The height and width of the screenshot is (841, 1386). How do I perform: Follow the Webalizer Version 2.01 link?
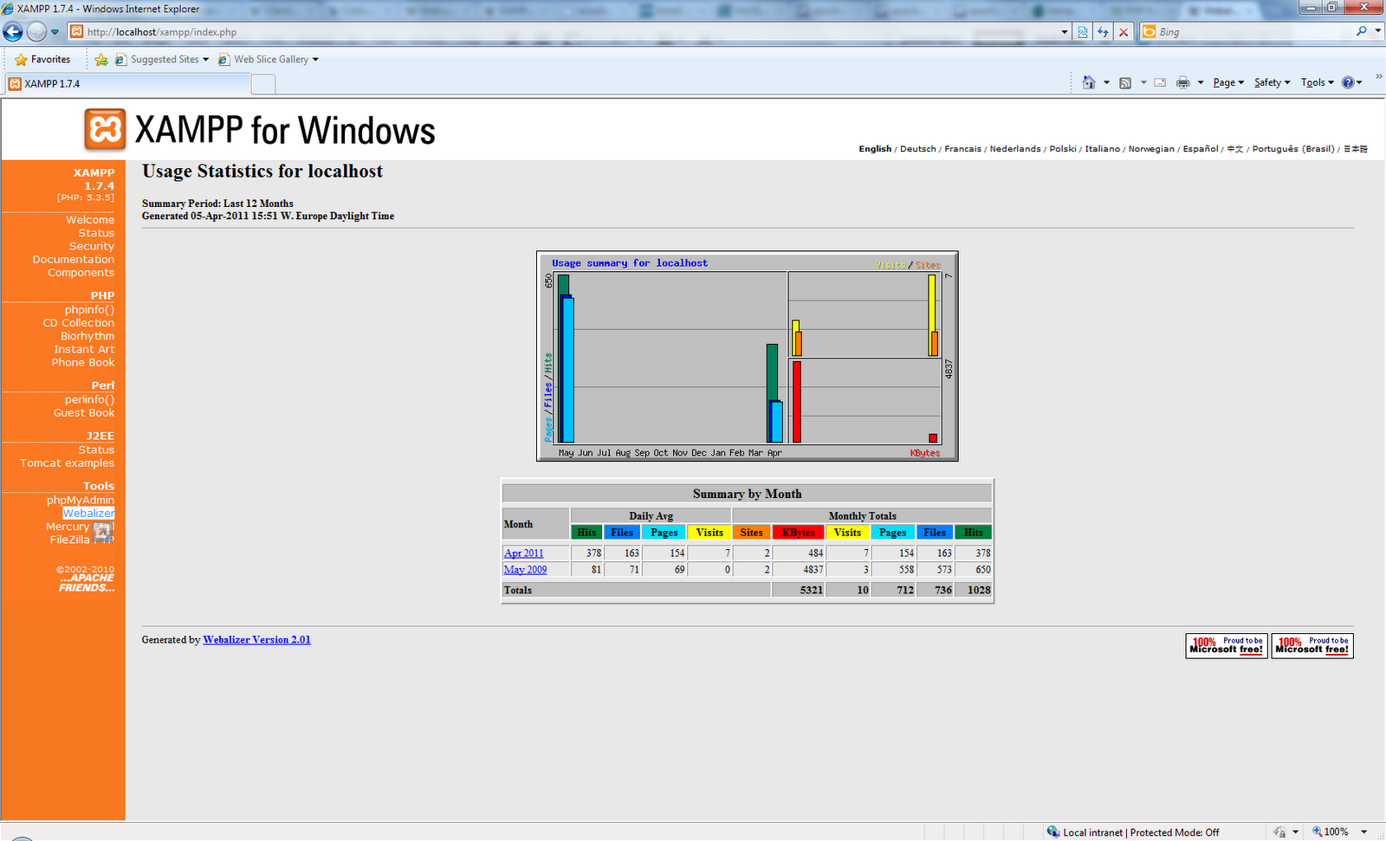(256, 639)
